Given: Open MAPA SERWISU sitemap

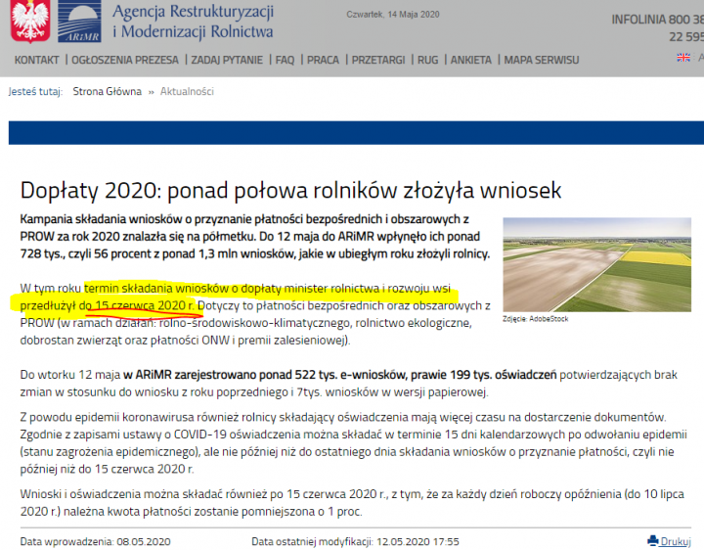Looking at the screenshot, I should [542, 60].
